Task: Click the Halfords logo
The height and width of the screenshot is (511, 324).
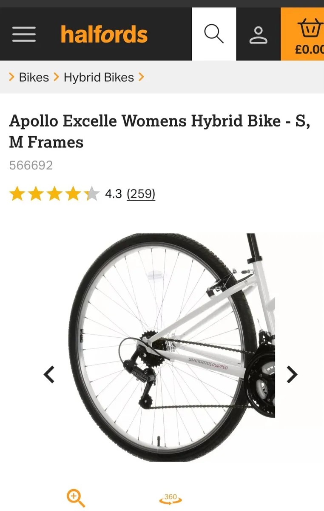Action: [x=104, y=34]
